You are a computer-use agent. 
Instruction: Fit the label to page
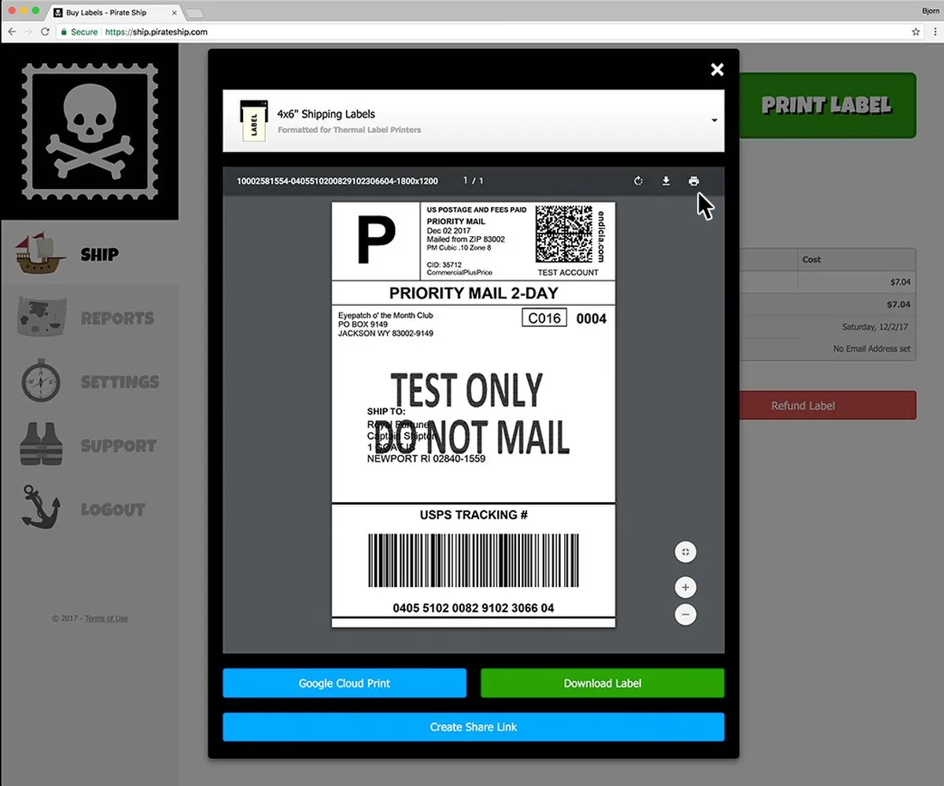pyautogui.click(x=685, y=552)
